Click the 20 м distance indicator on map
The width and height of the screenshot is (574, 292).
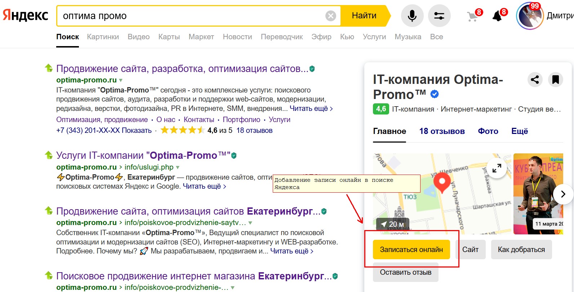[x=393, y=224]
